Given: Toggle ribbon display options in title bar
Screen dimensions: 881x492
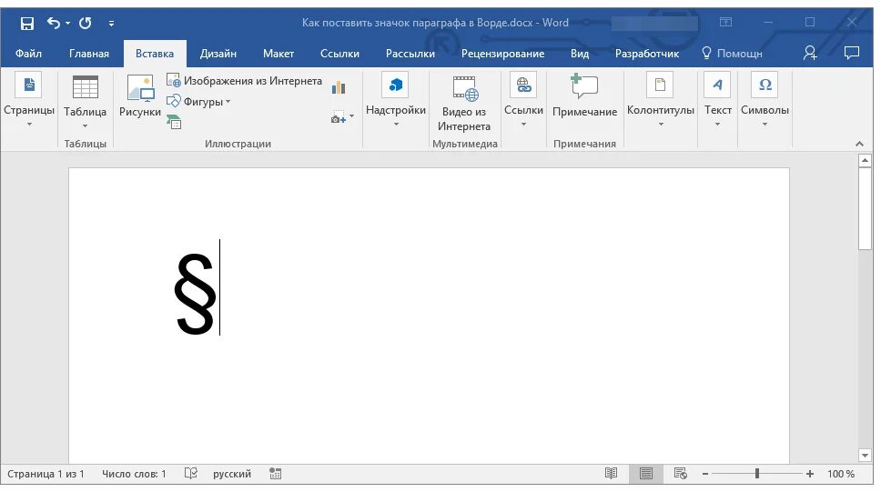Looking at the screenshot, I should click(x=725, y=22).
